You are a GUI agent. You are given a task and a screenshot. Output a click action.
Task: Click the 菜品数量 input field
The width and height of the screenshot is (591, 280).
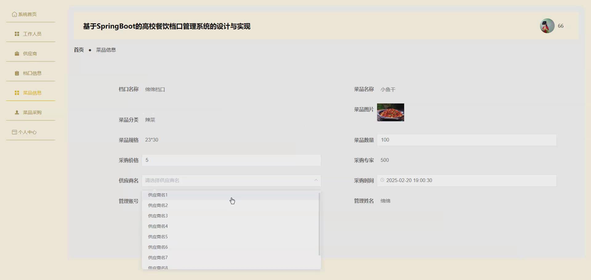[x=467, y=140]
